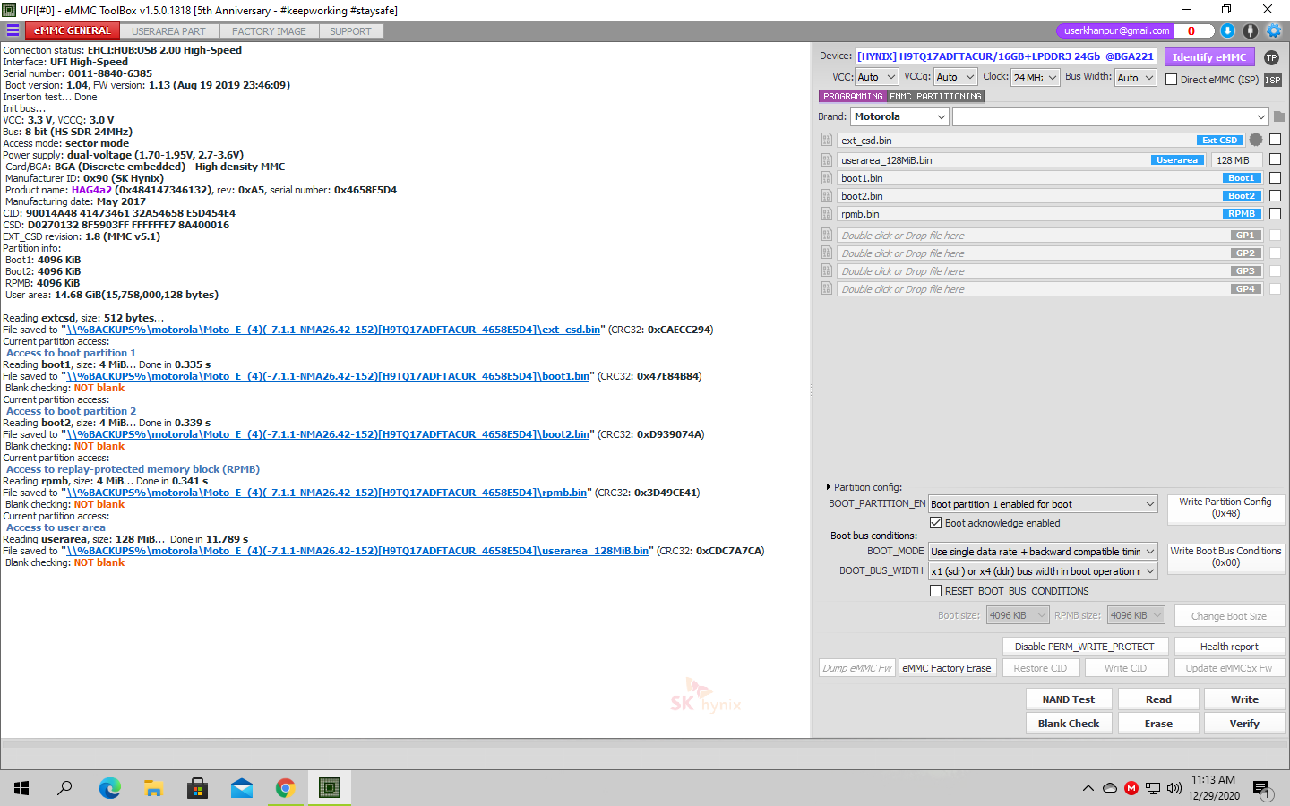
Task: Click binary file icon for rpmb.bin row
Action: tap(827, 213)
